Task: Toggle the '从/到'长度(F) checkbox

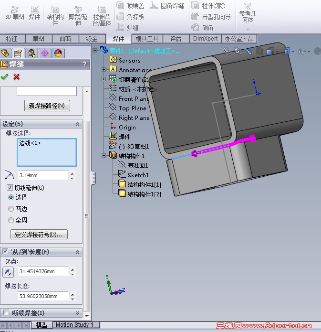Action: (x=5, y=251)
